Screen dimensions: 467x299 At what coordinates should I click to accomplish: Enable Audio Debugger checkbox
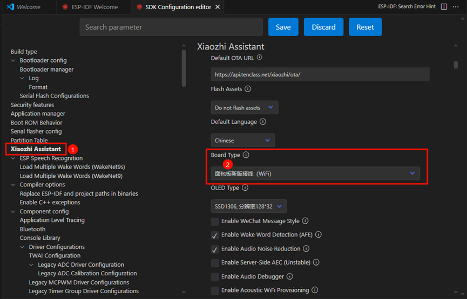point(215,277)
